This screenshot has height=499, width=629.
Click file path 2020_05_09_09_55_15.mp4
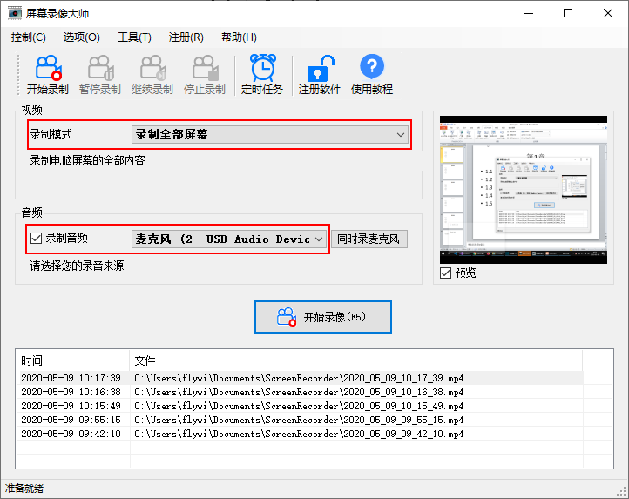(x=299, y=421)
